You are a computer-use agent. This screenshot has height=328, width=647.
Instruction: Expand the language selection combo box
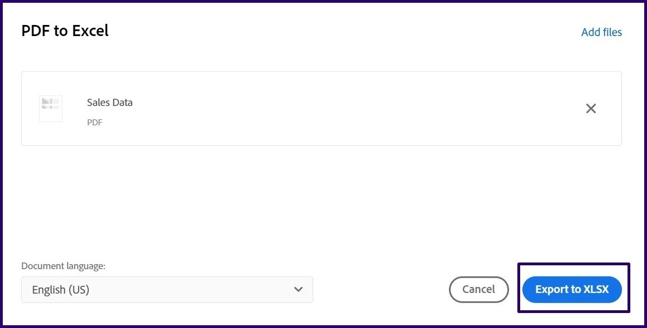click(x=167, y=289)
